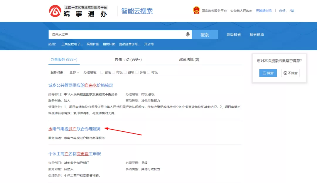The height and width of the screenshot is (183, 317).
Task: Check the 省级 checkbox
Action: [102, 72]
